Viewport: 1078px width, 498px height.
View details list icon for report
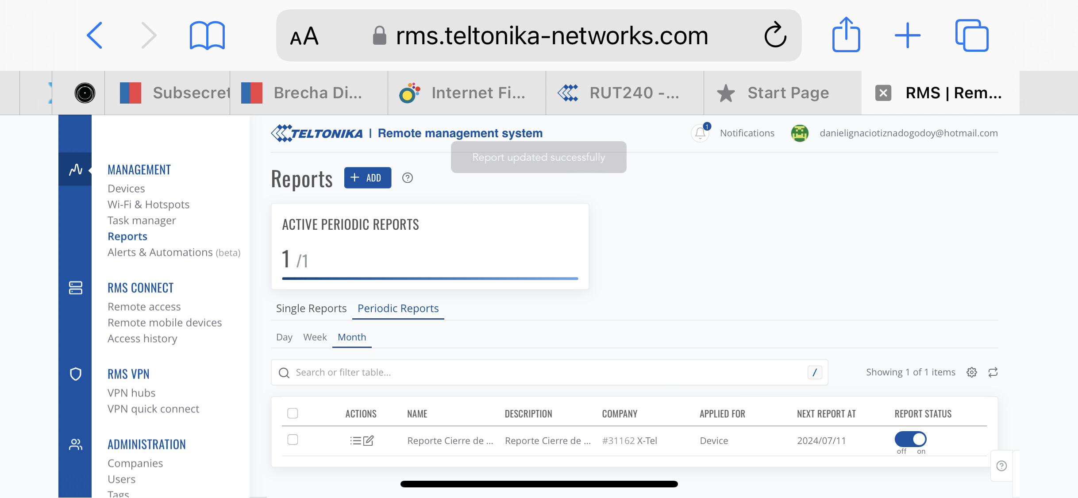tap(355, 440)
